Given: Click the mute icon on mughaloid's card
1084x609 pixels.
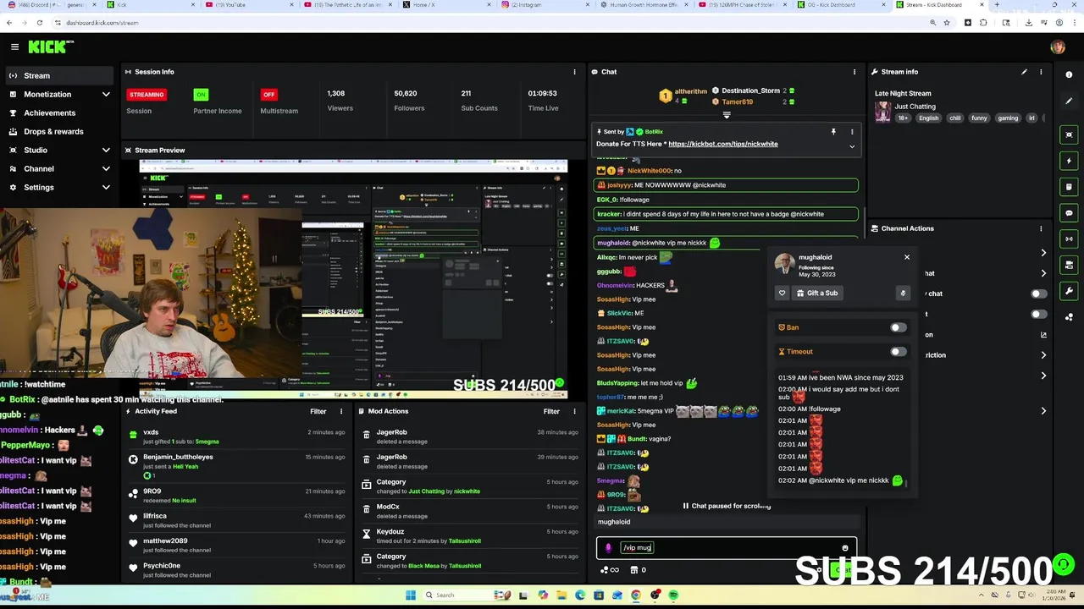Looking at the screenshot, I should click(x=903, y=293).
